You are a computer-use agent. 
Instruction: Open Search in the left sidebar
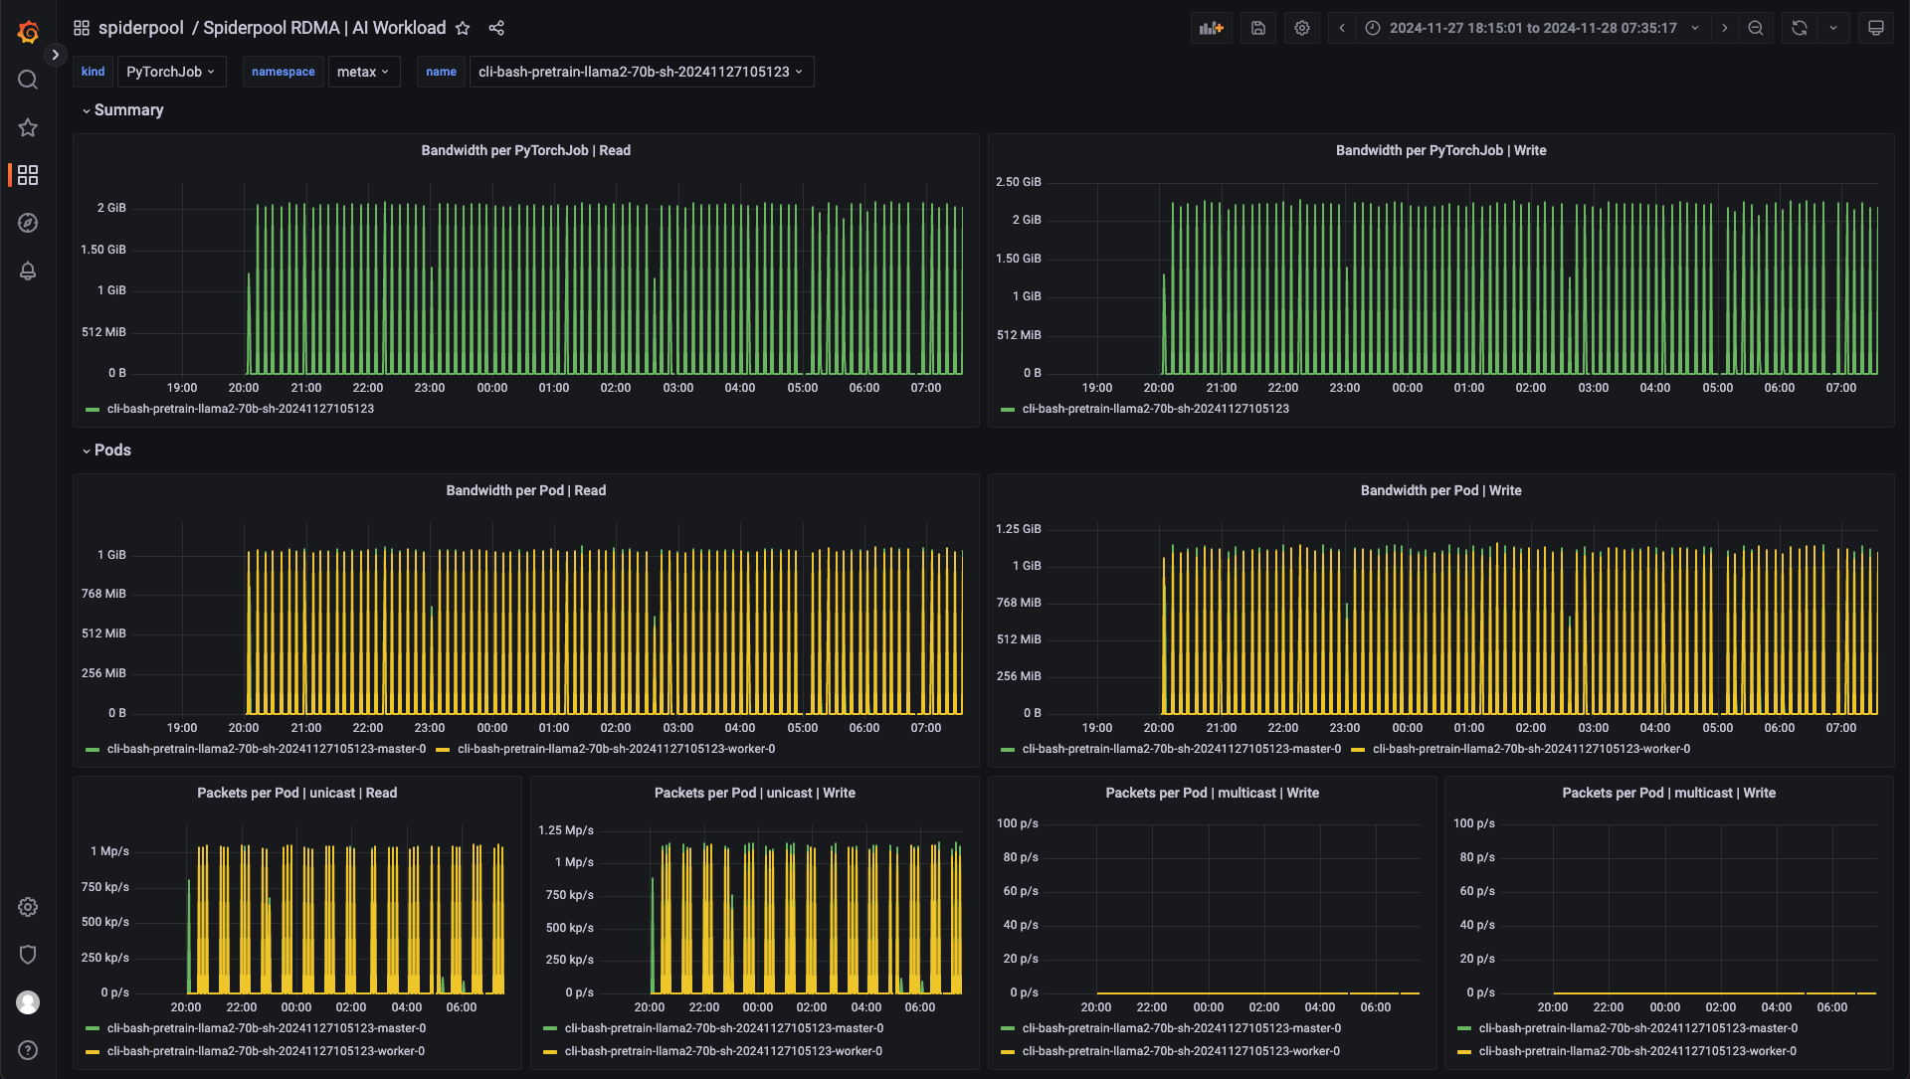(x=27, y=80)
